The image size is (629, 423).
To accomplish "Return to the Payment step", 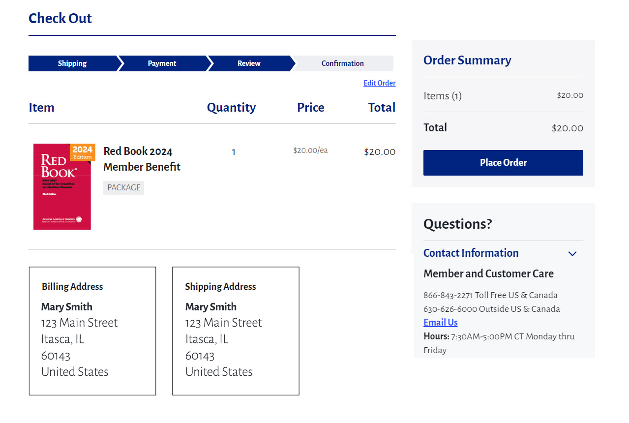I will 162,63.
